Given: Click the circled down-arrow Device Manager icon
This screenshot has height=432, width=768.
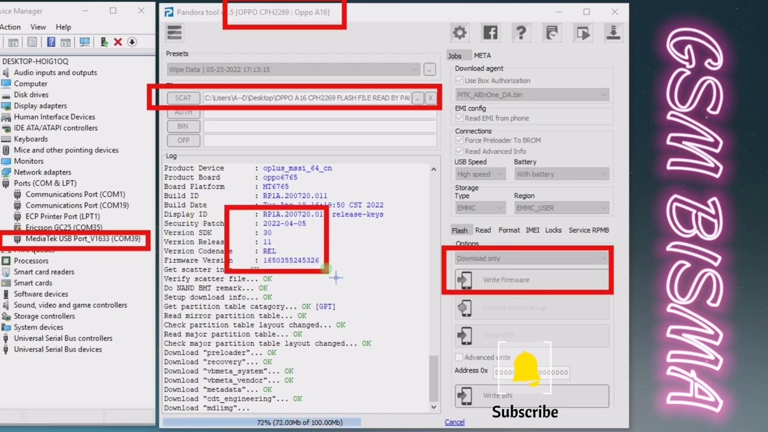Looking at the screenshot, I should [132, 42].
